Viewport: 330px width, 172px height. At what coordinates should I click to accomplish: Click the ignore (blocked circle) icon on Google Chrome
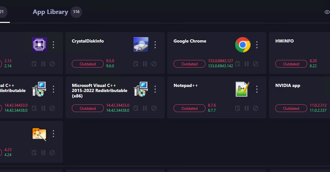point(256,64)
